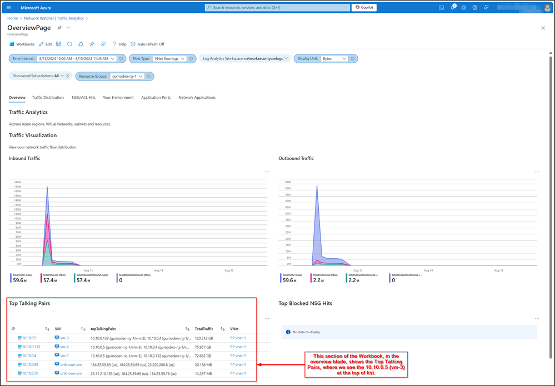Viewport: 555px width, 386px height.
Task: Click info icon beside Resource Groups
Action: point(149,76)
